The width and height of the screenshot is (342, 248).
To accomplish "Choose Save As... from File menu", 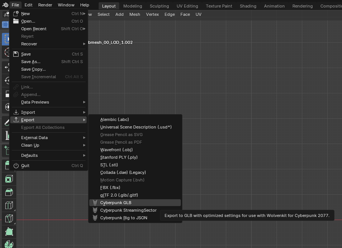I will (31, 62).
